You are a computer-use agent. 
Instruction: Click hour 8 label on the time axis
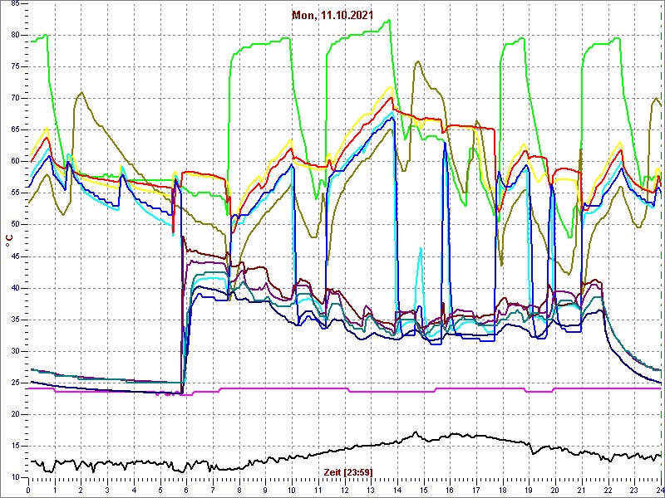coord(239,490)
